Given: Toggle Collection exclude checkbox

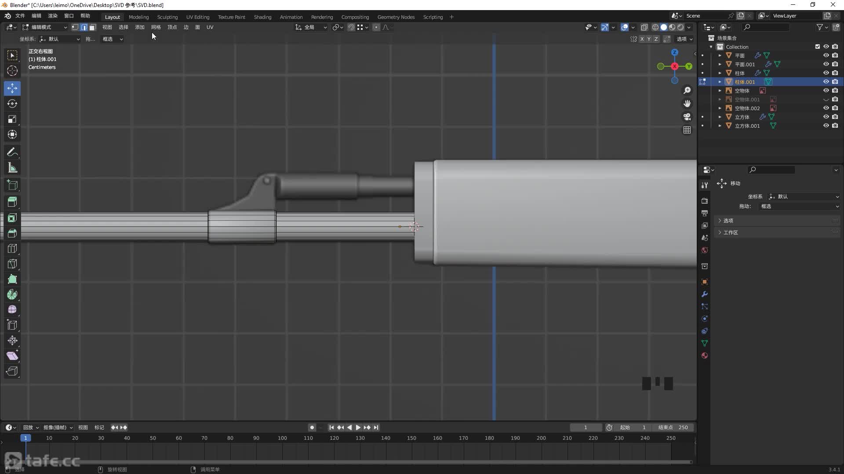Looking at the screenshot, I should [818, 47].
